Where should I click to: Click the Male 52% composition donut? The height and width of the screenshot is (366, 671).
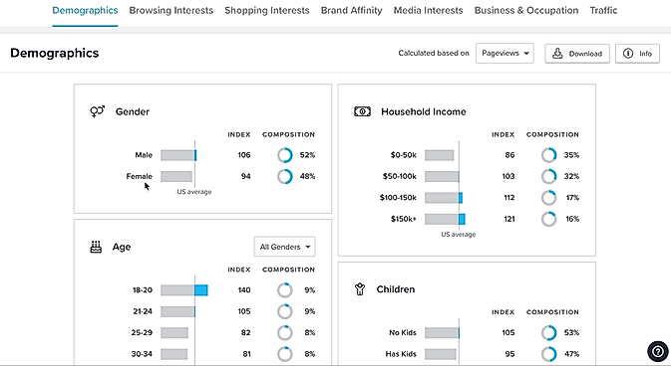[284, 155]
